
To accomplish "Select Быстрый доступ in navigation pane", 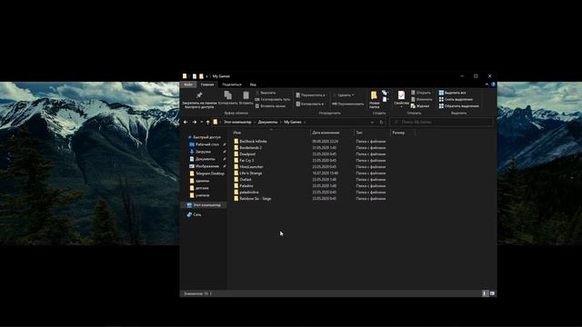I will 206,137.
